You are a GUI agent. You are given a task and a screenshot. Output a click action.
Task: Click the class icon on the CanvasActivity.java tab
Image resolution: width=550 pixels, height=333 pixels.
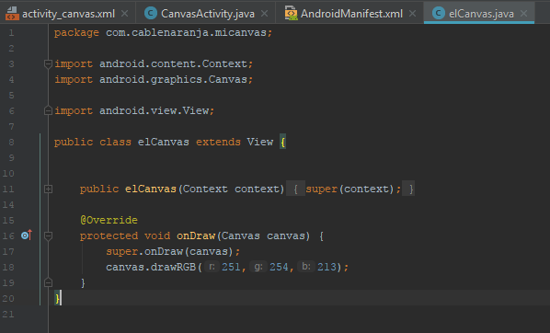(151, 13)
